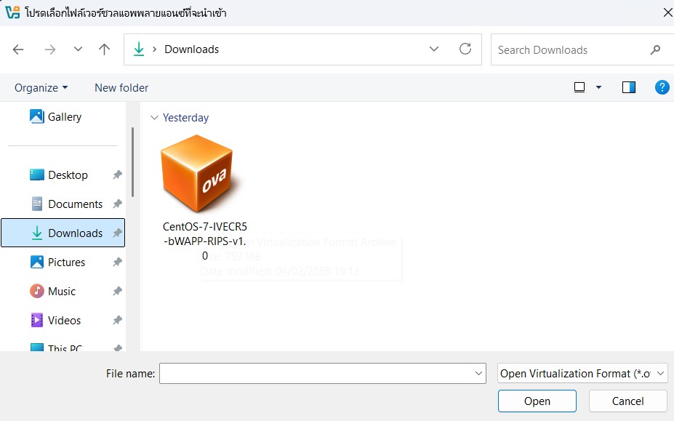Viewport: 674px width, 421px height.
Task: Open Gallery in the sidebar
Action: click(64, 117)
